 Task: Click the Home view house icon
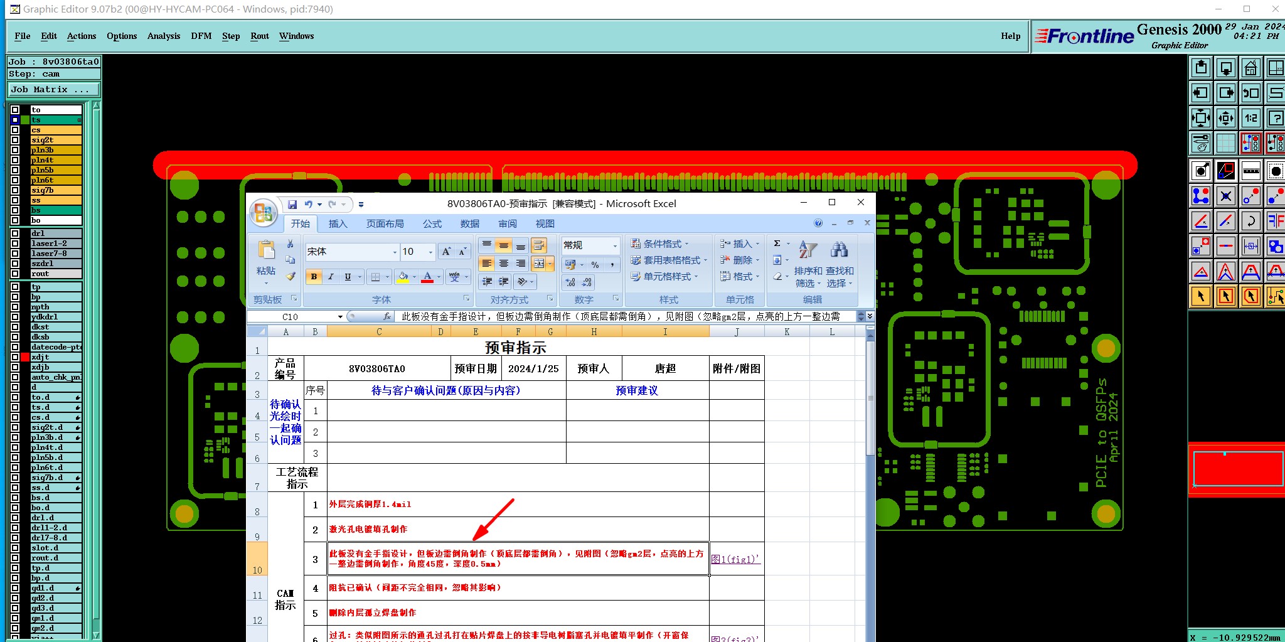pyautogui.click(x=1250, y=68)
